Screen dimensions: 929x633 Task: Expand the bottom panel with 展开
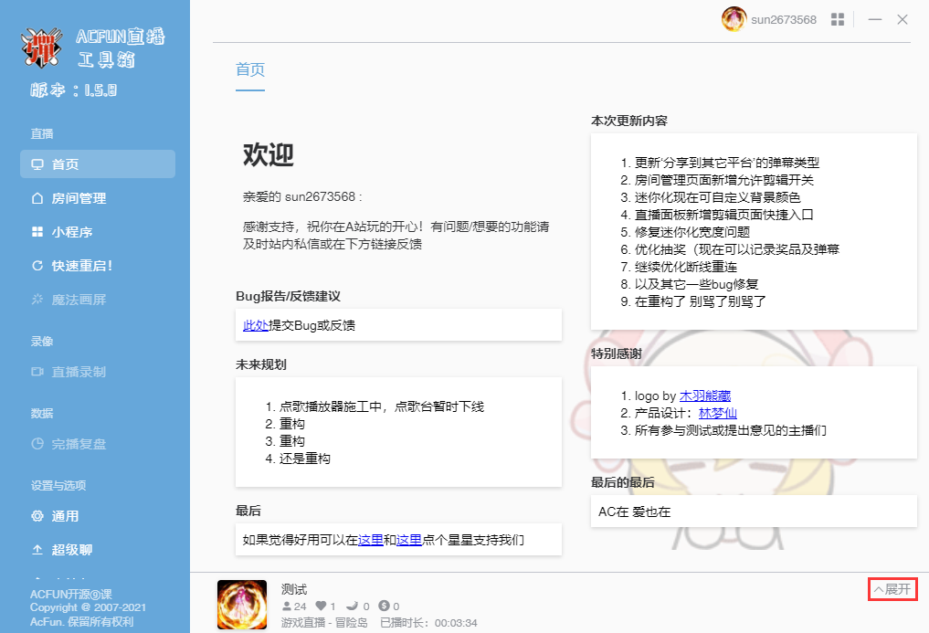coord(892,589)
